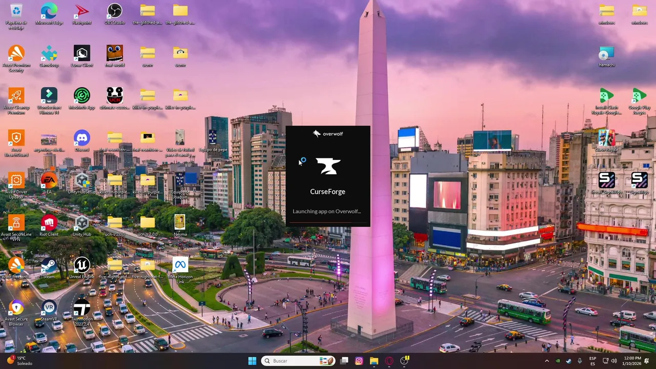Screen dimensions: 656x369
Task: Launch the Google Play Juegos shortcut
Action: 639,101
